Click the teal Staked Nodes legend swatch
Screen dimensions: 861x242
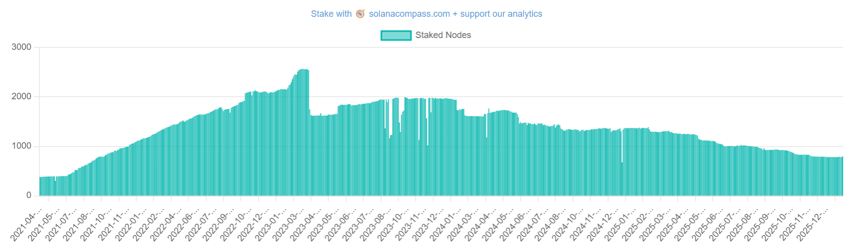coord(396,35)
